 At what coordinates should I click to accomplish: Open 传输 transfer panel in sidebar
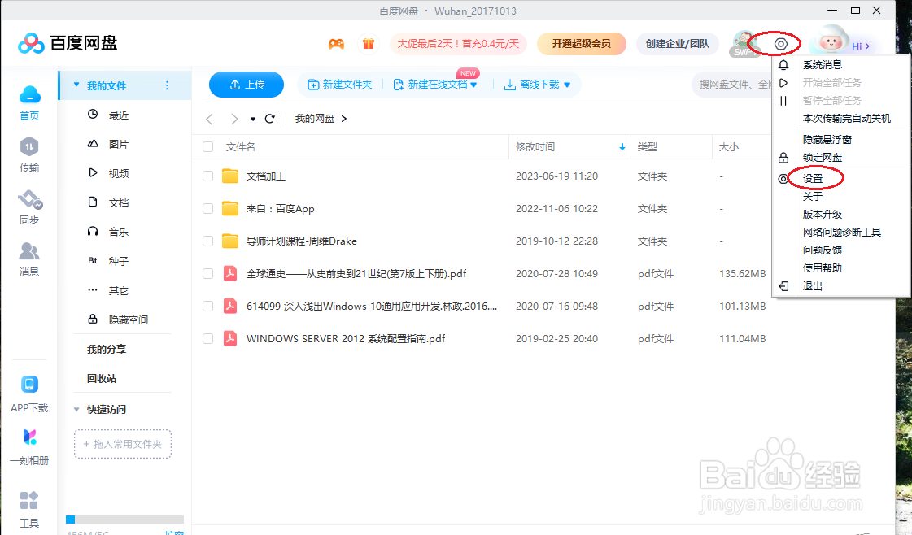[29, 155]
